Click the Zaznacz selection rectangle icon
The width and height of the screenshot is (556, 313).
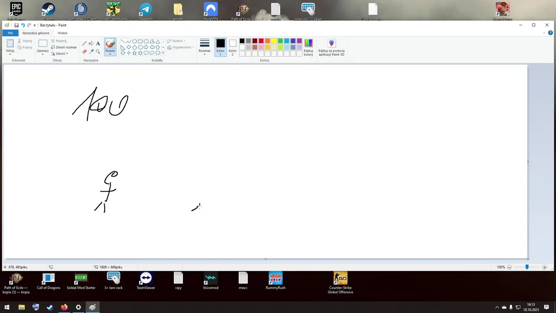43,43
